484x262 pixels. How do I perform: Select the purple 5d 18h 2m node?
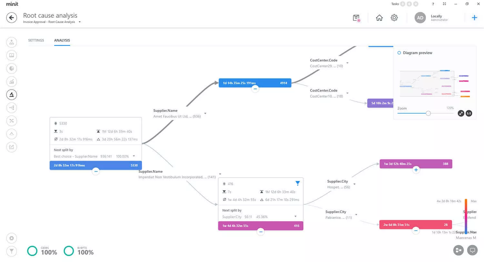(x=380, y=103)
